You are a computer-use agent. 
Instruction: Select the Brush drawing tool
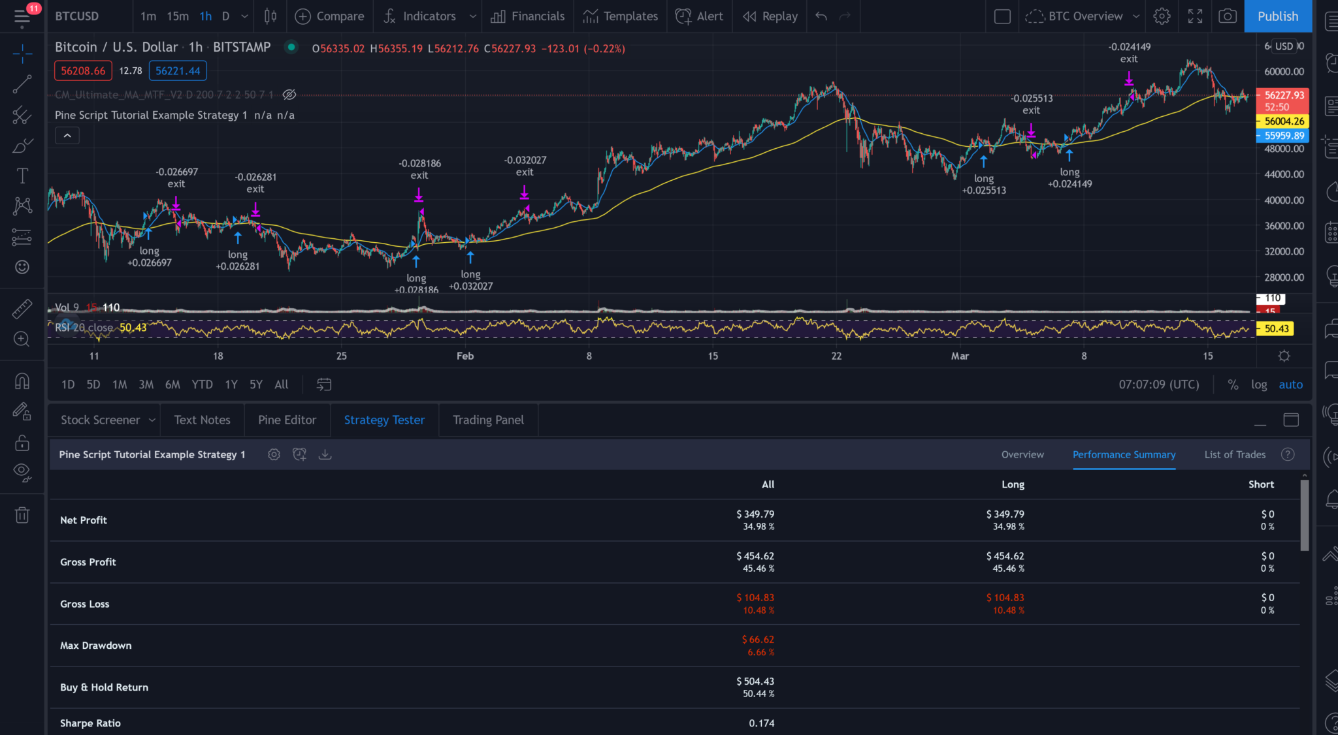22,145
